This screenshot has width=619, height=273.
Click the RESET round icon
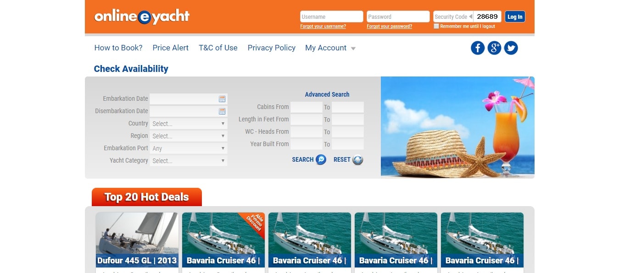358,160
